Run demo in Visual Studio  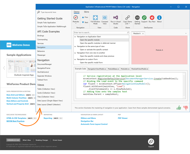click(x=115, y=18)
